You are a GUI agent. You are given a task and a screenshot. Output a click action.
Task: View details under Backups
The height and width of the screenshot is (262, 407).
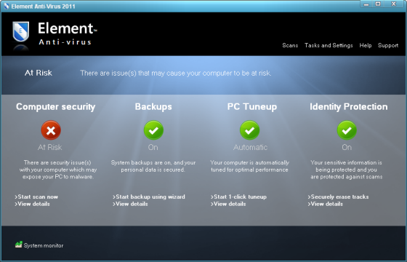click(130, 204)
